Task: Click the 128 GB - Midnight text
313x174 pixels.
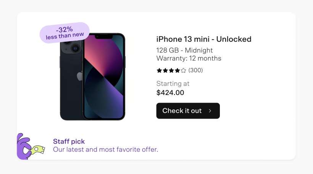Action: point(185,50)
